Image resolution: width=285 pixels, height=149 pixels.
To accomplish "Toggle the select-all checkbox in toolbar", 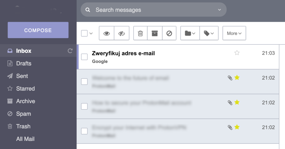I will [x=84, y=33].
